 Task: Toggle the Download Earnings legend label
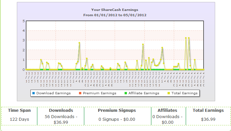[54, 93]
